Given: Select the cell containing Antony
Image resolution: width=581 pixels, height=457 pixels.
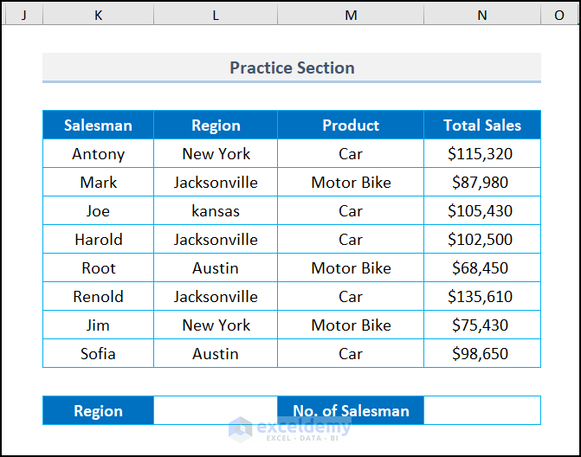Looking at the screenshot, I should click(x=98, y=154).
